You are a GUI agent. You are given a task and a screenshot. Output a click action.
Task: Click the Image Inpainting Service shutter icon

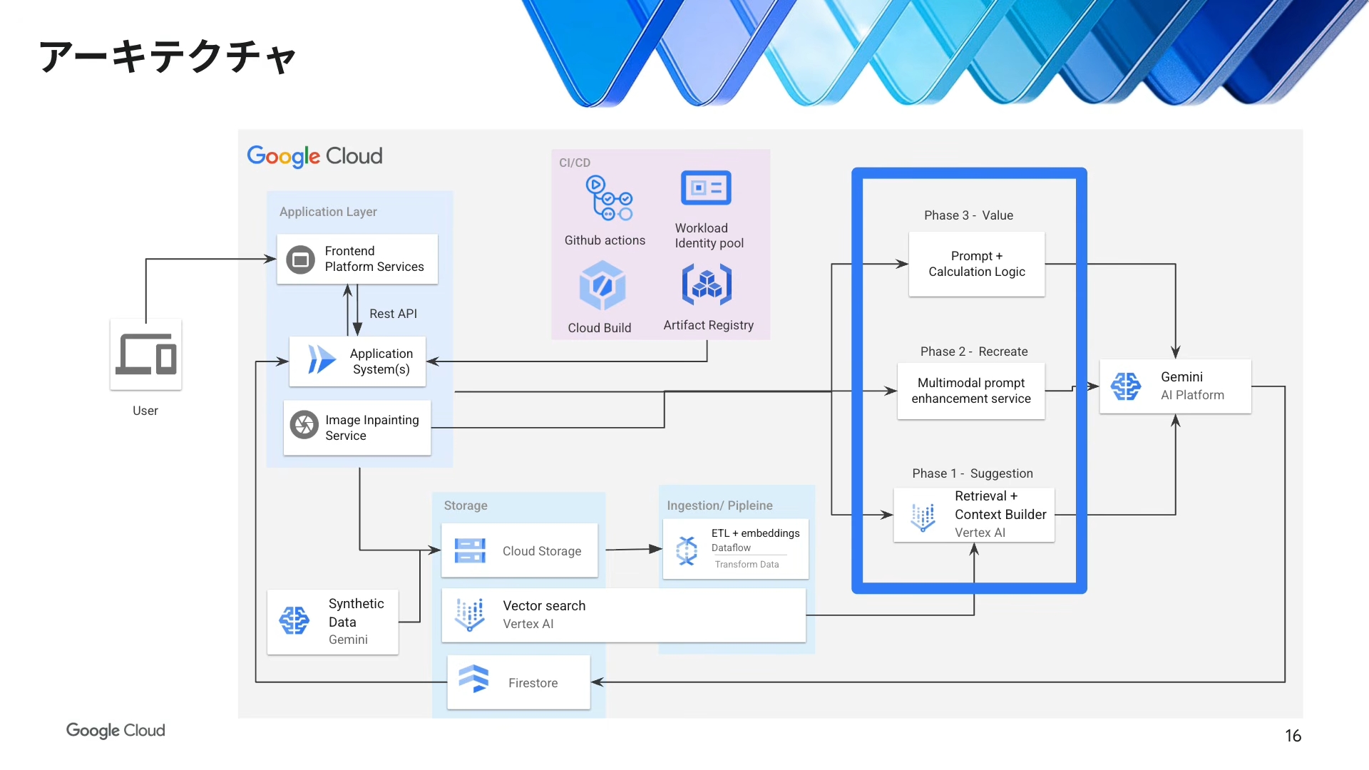click(x=304, y=425)
